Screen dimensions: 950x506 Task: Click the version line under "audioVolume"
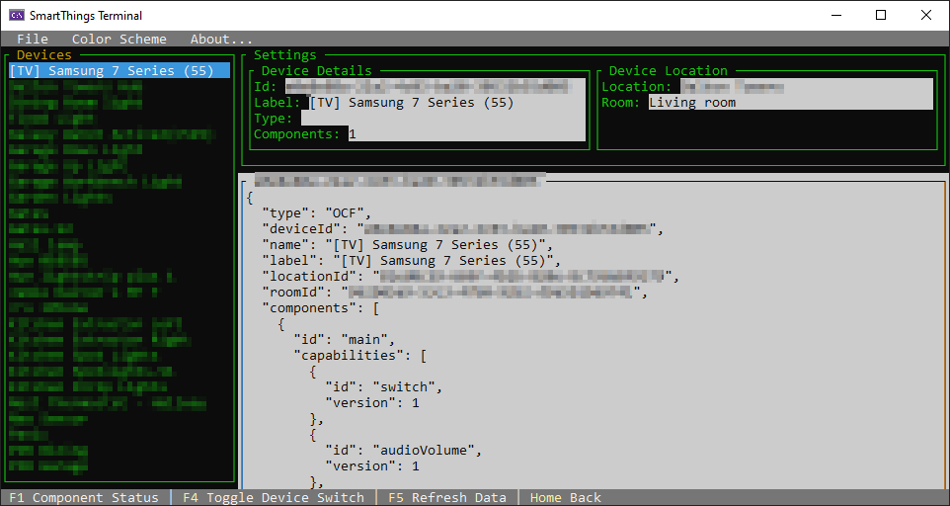[x=372, y=465]
